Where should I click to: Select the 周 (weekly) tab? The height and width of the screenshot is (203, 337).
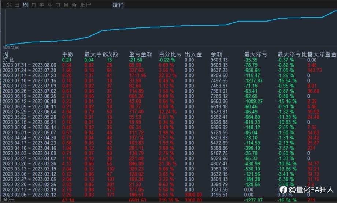(x=25, y=5)
